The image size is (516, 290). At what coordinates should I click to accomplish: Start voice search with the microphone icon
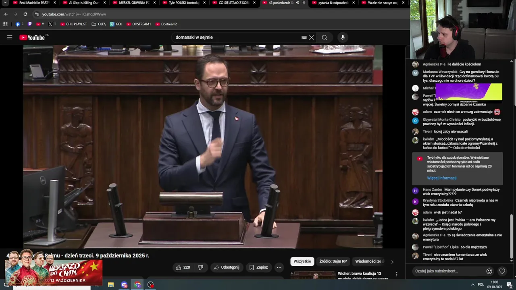[x=343, y=37]
